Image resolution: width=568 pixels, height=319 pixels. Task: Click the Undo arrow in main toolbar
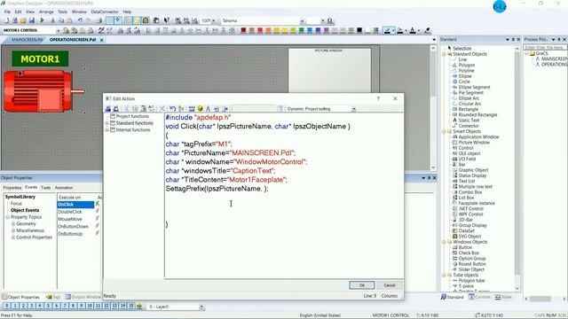point(80,21)
